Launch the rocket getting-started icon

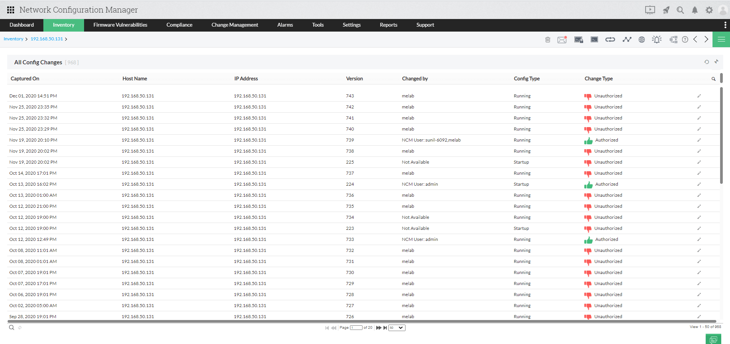(666, 10)
